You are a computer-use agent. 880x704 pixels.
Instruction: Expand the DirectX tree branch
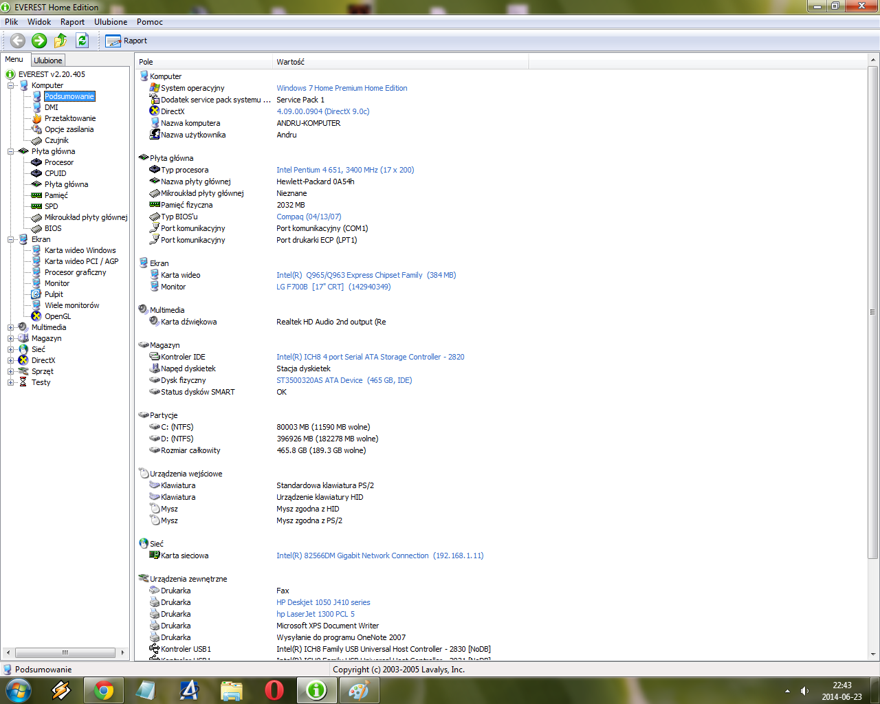click(11, 360)
